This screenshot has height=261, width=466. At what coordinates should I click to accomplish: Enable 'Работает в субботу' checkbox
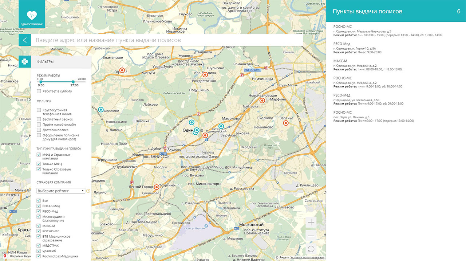point(39,91)
